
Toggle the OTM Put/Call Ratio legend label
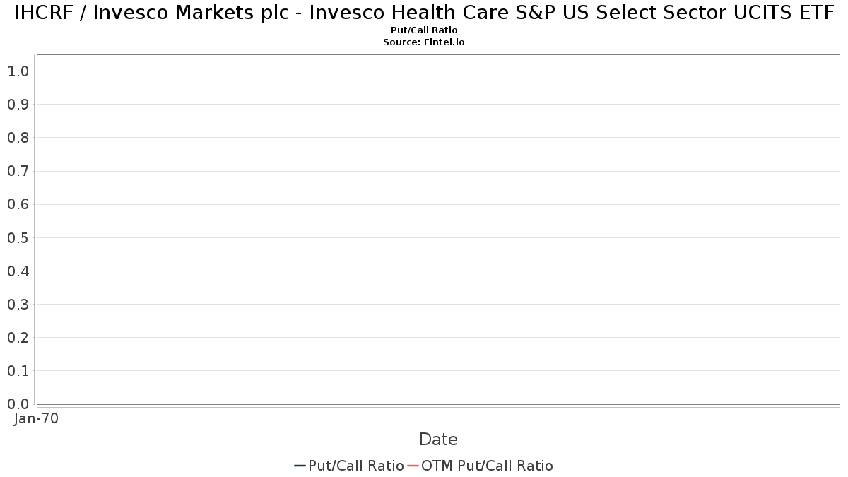point(487,466)
